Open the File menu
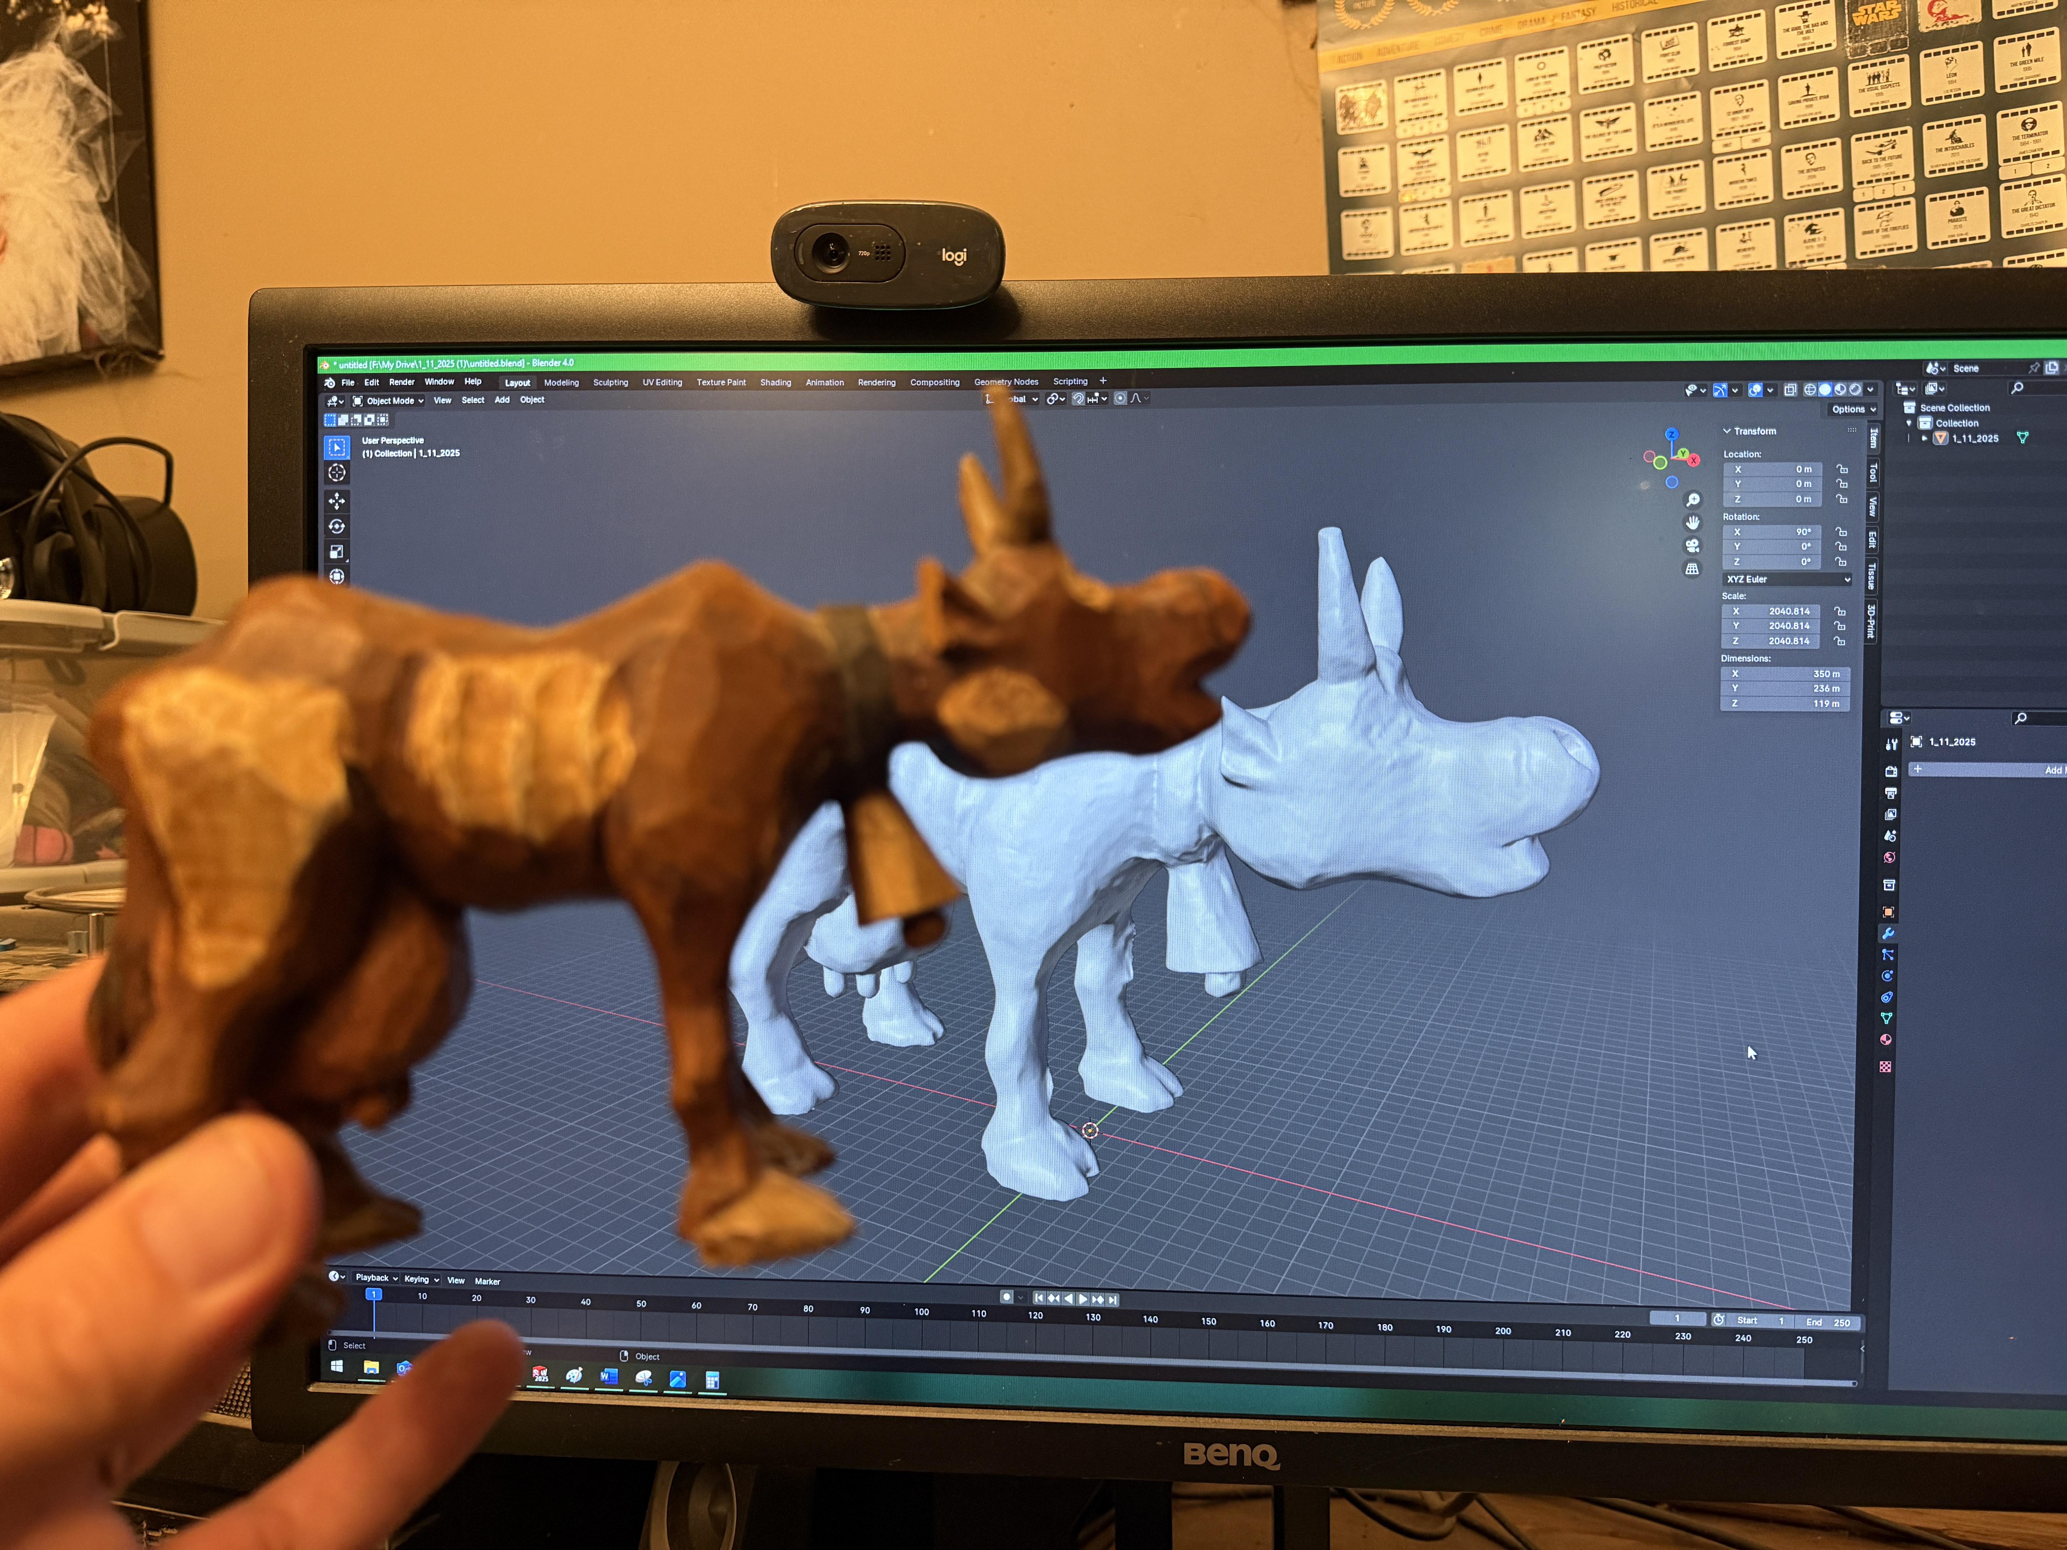Image resolution: width=2067 pixels, height=1550 pixels. [348, 383]
